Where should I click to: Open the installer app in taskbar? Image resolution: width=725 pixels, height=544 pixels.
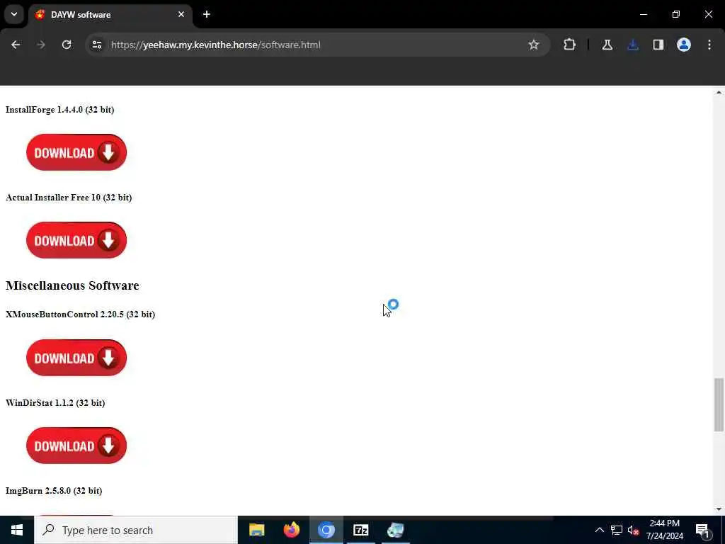pos(395,530)
